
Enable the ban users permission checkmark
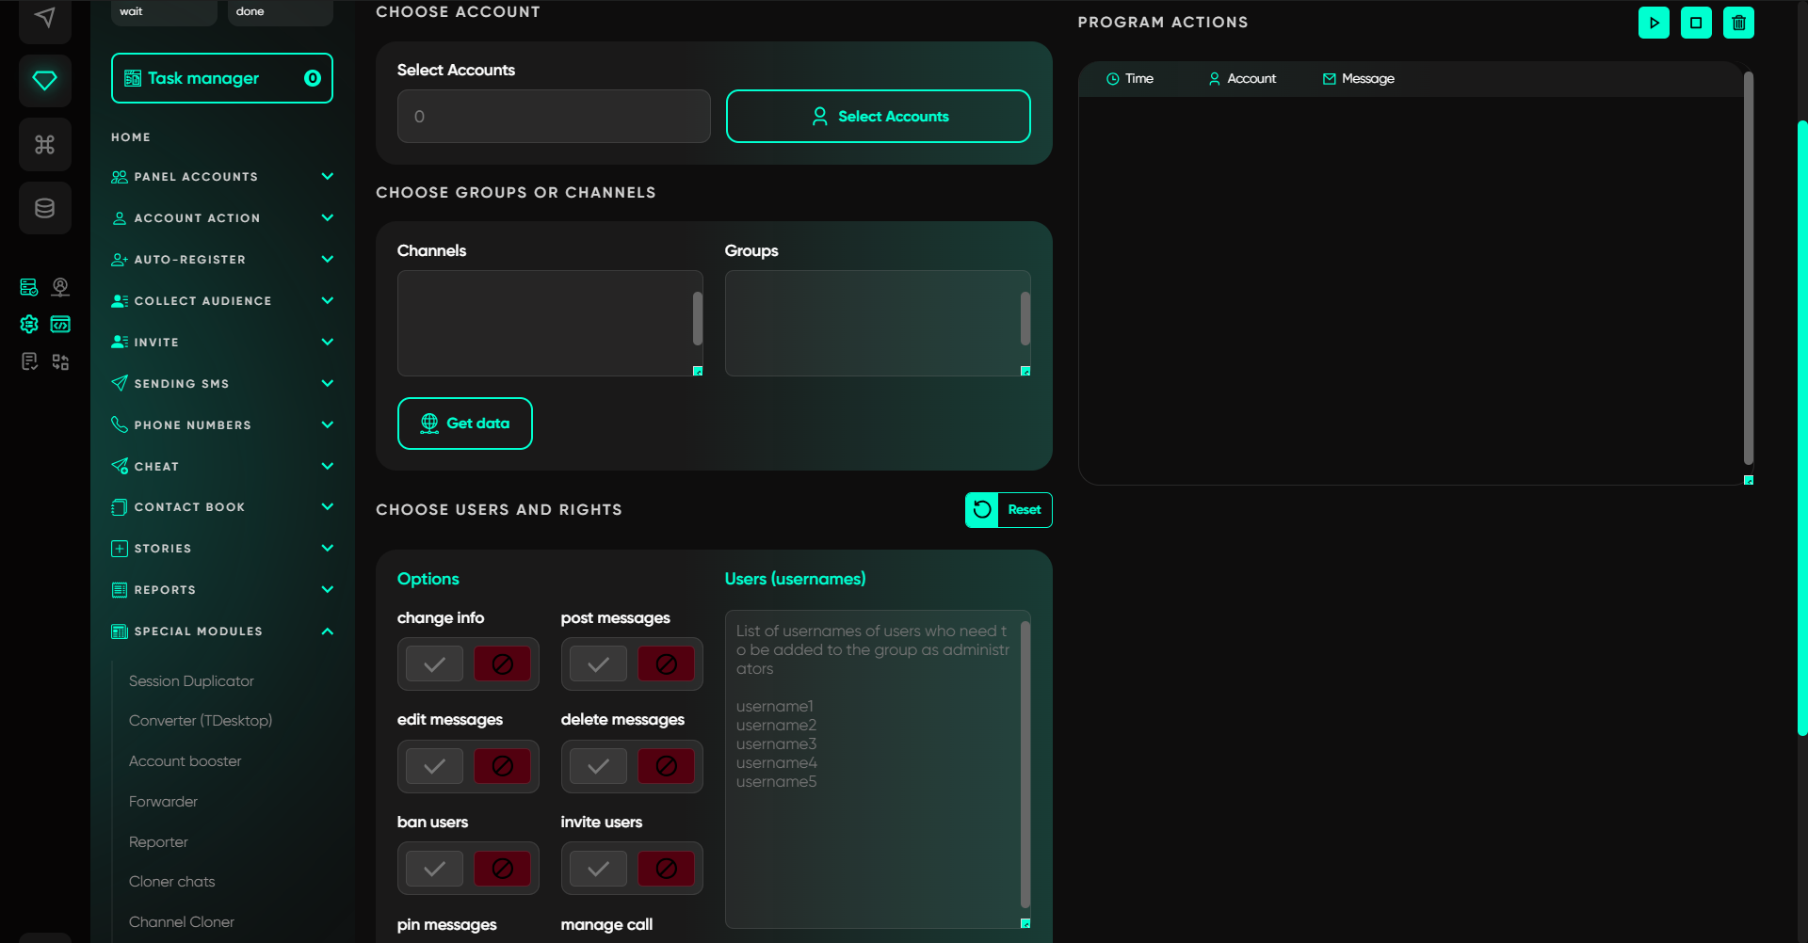[434, 869]
